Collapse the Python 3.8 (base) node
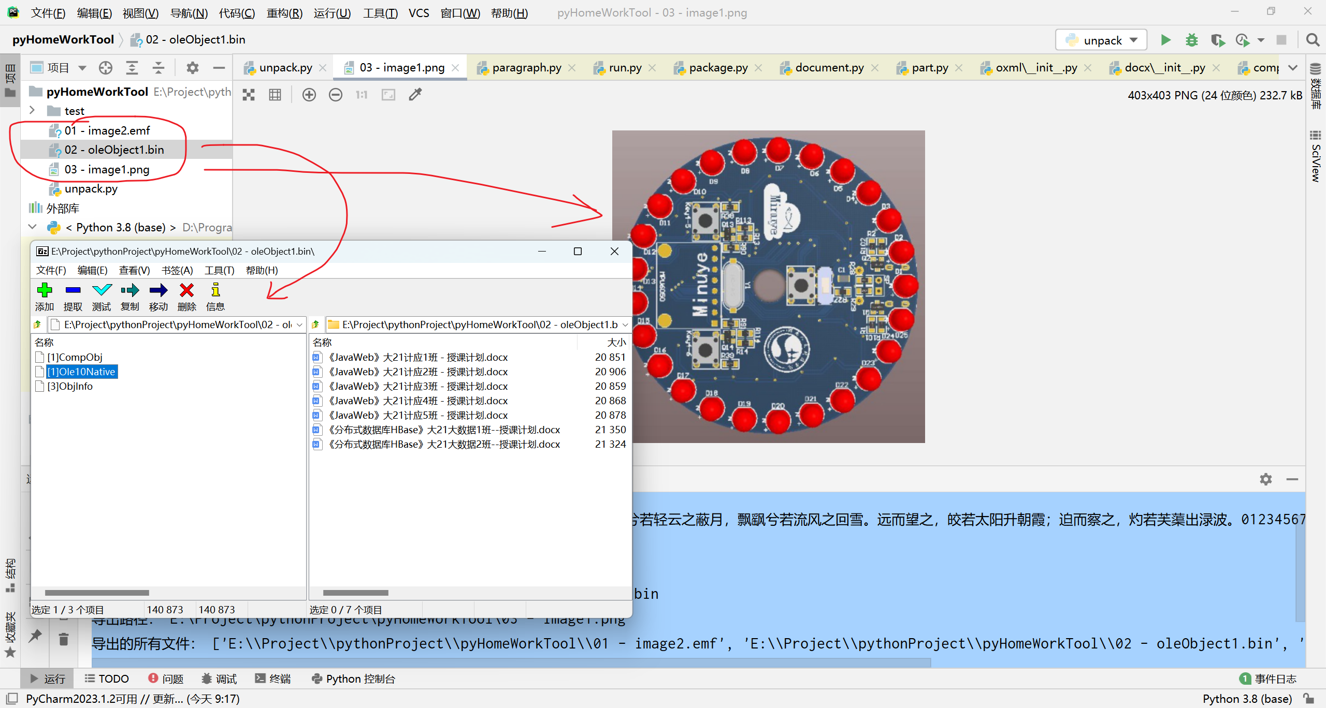This screenshot has width=1326, height=708. [32, 227]
